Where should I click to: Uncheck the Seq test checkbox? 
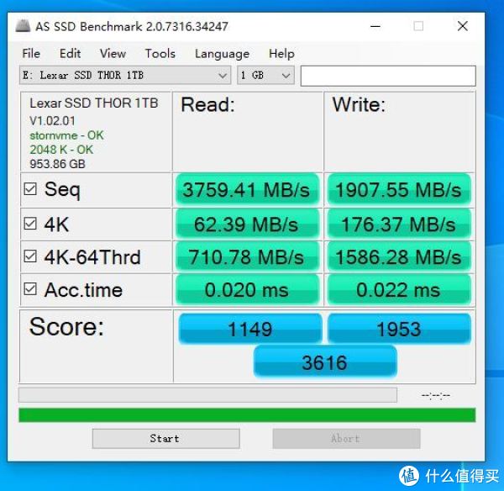30,189
